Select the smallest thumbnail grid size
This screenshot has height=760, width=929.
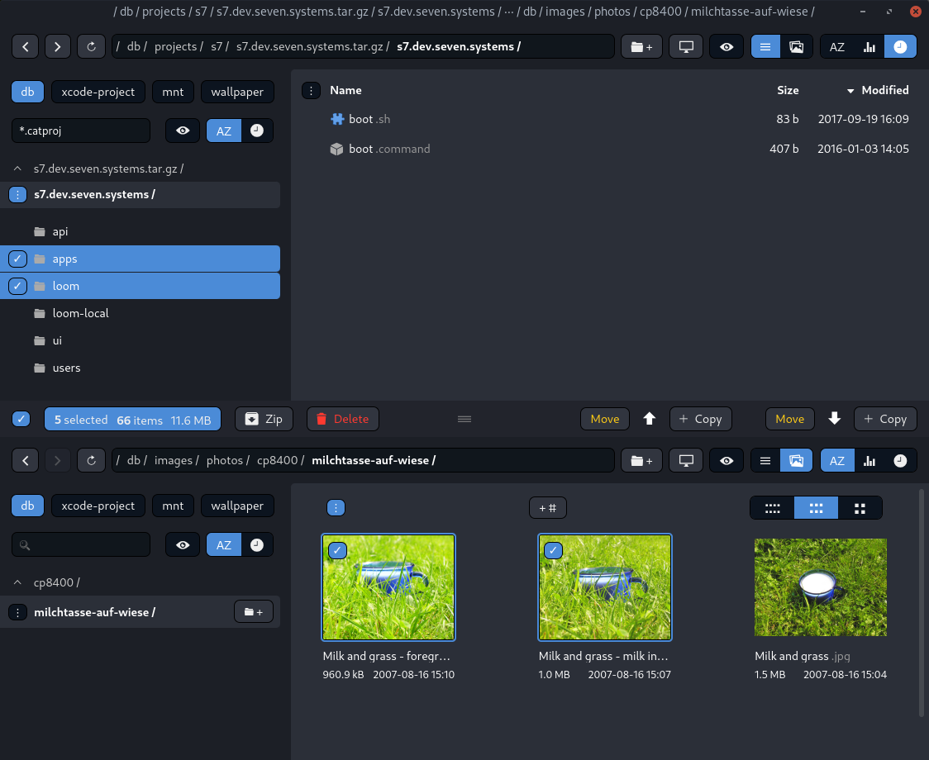click(772, 508)
